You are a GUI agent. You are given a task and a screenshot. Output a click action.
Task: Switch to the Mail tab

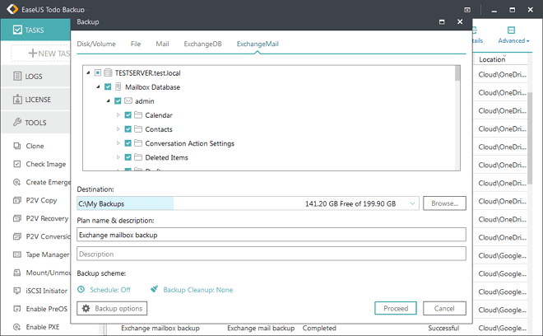(x=162, y=44)
